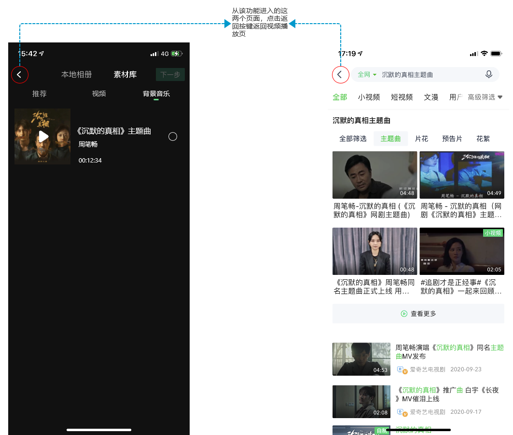The image size is (513, 435).
Task: Select the theme song using the circle selector
Action: click(173, 136)
